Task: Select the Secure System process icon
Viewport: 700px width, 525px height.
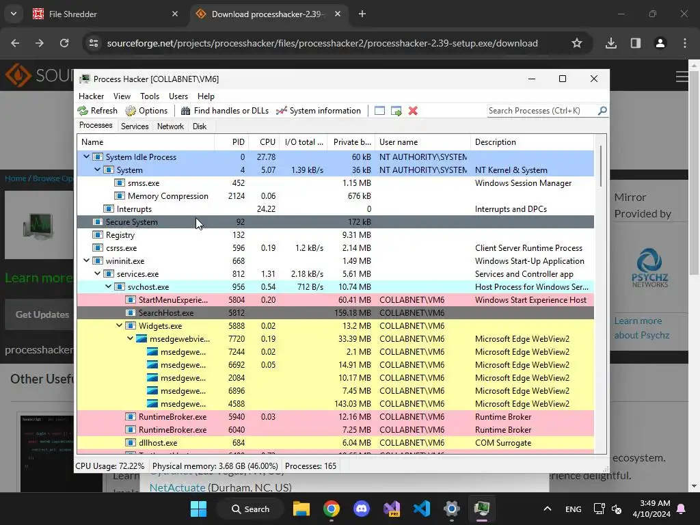Action: click(x=97, y=221)
